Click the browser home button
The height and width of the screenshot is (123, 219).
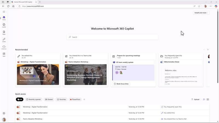point(13,6)
